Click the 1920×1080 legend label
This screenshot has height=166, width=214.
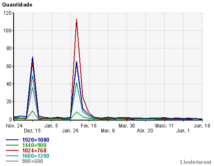36,140
